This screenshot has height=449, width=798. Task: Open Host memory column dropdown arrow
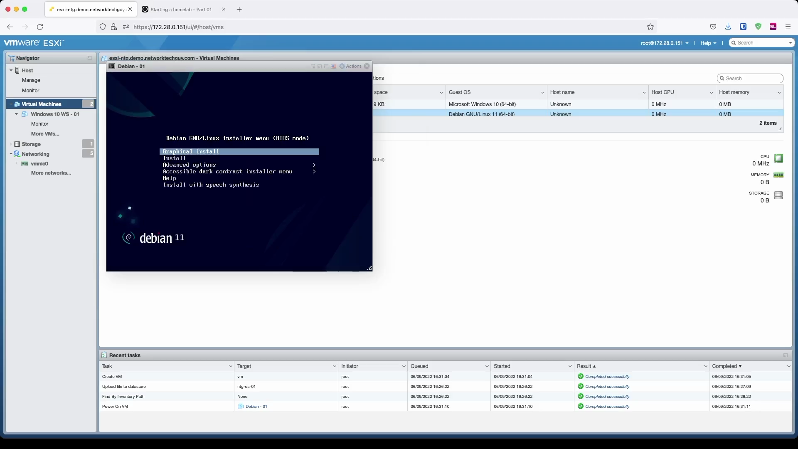pos(779,93)
